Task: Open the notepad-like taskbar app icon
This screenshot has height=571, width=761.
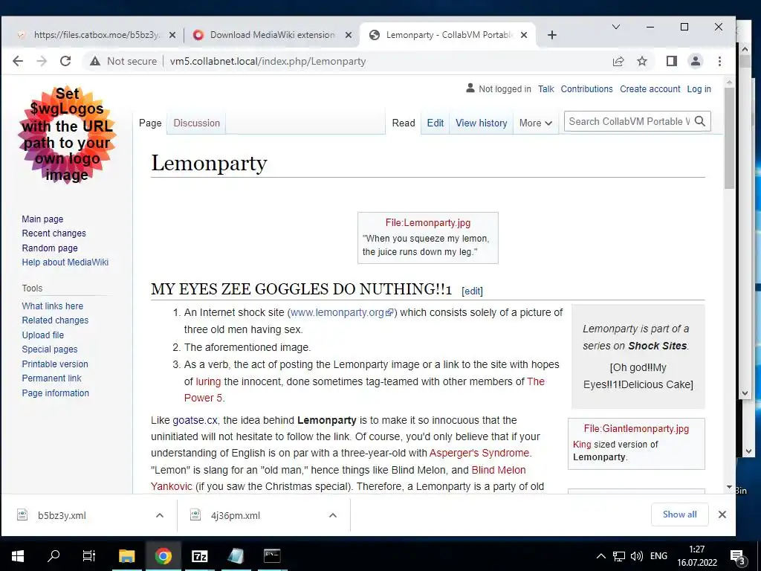Action: click(x=236, y=556)
